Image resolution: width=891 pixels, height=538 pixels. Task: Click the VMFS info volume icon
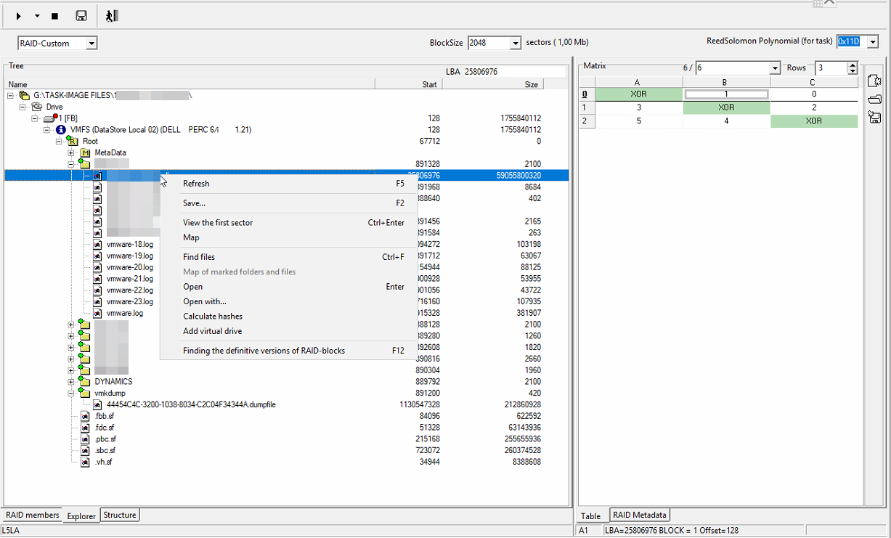point(61,130)
